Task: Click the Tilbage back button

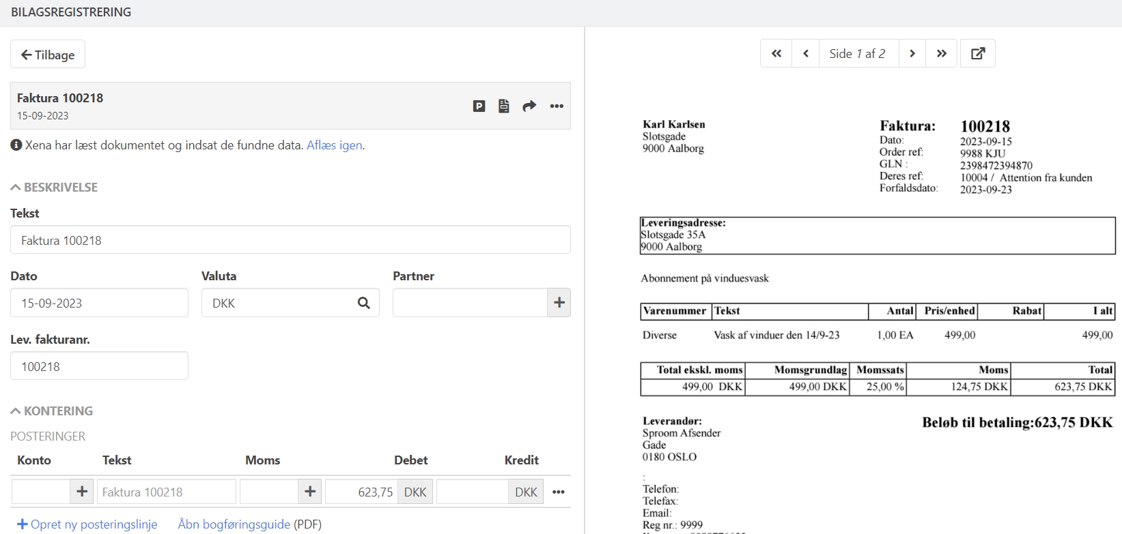Action: click(48, 55)
